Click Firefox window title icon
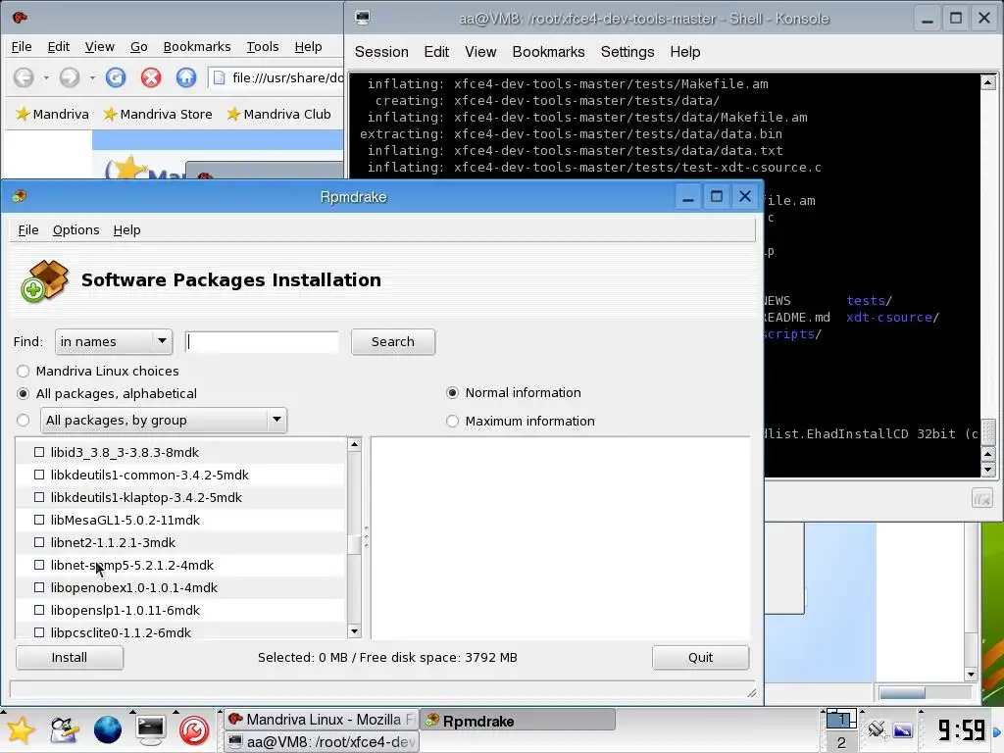Image resolution: width=1004 pixels, height=753 pixels. [20, 18]
